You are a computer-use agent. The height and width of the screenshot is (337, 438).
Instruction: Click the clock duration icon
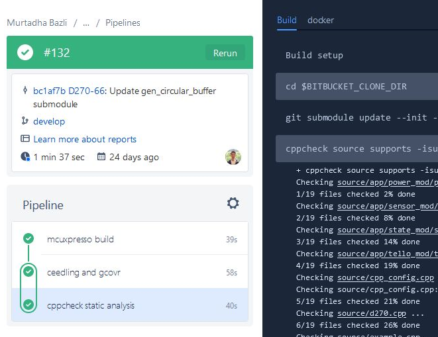pos(25,156)
